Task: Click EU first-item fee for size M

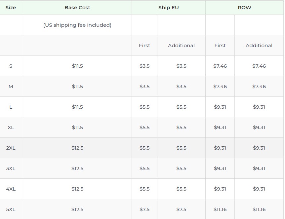Action: coord(144,87)
